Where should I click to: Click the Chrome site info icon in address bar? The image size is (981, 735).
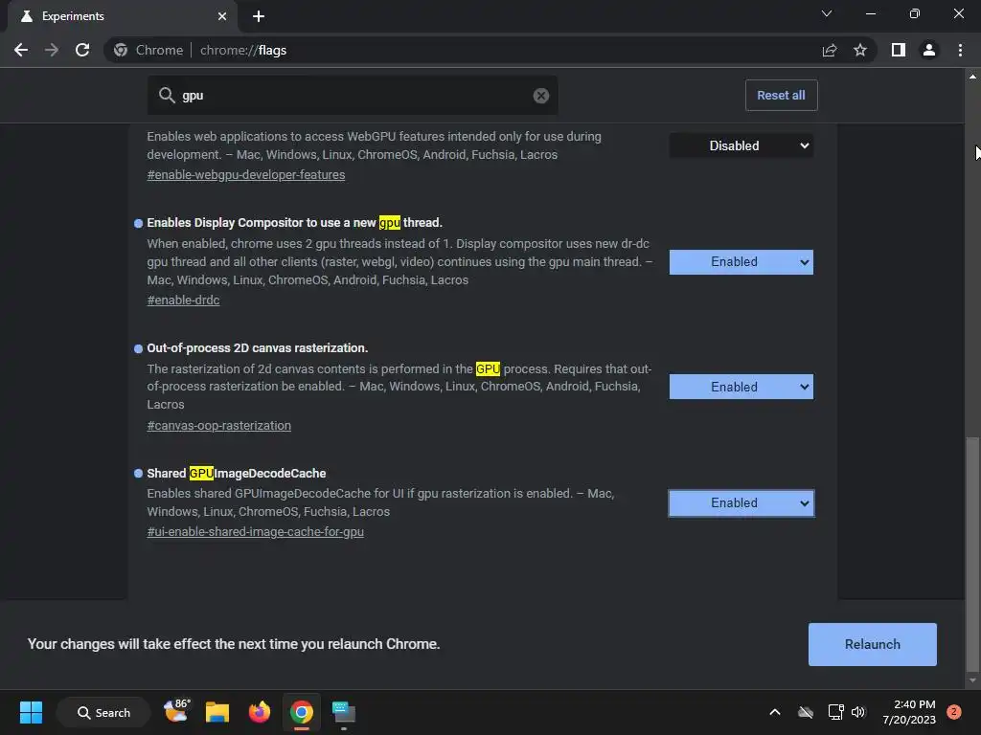click(x=121, y=50)
